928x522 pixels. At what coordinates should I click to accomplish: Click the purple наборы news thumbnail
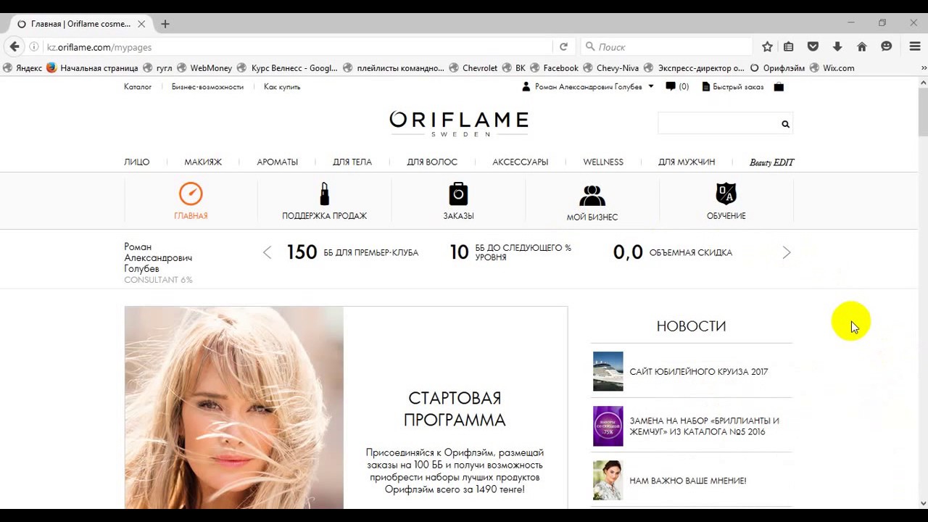608,426
